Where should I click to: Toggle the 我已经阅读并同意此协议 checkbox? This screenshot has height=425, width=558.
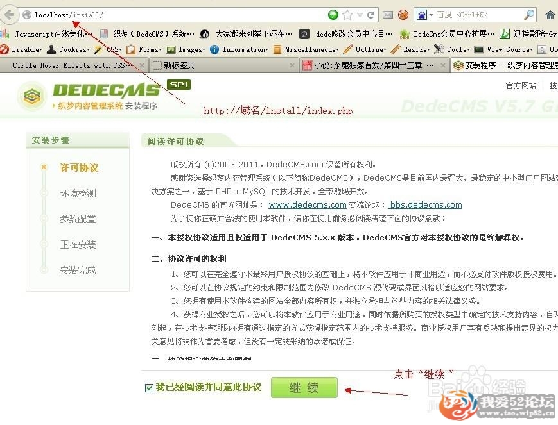(149, 388)
